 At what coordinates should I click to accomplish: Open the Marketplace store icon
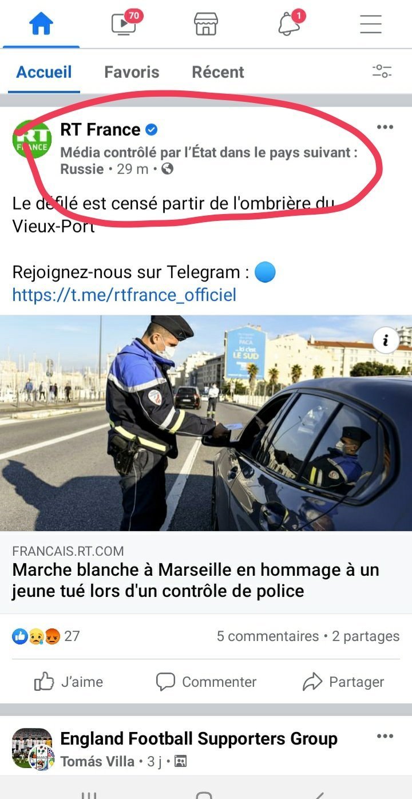[x=205, y=24]
